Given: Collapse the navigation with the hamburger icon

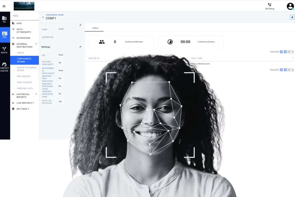Looking at the screenshot, I should tap(4, 6).
